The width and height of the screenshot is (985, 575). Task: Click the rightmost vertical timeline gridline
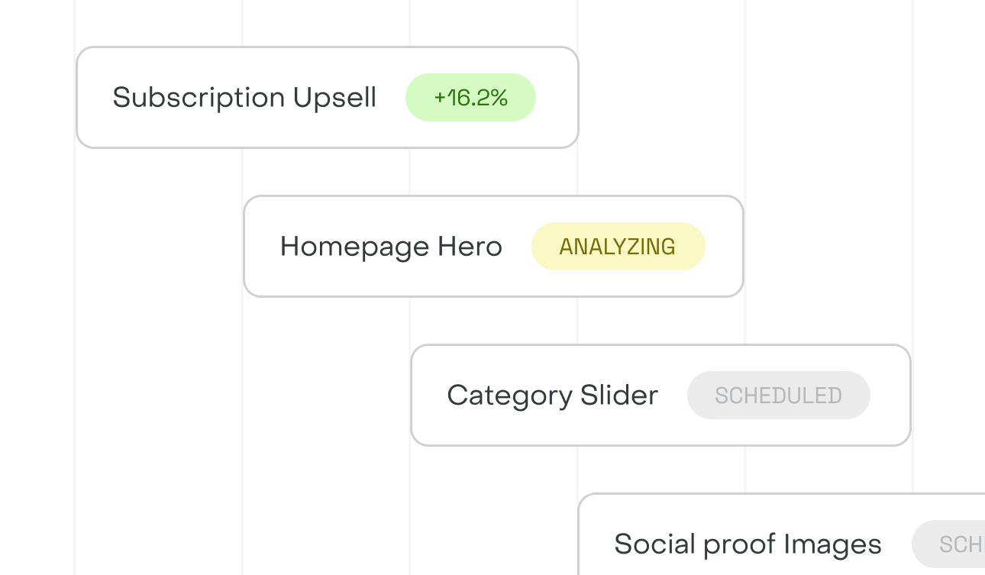pos(912,229)
